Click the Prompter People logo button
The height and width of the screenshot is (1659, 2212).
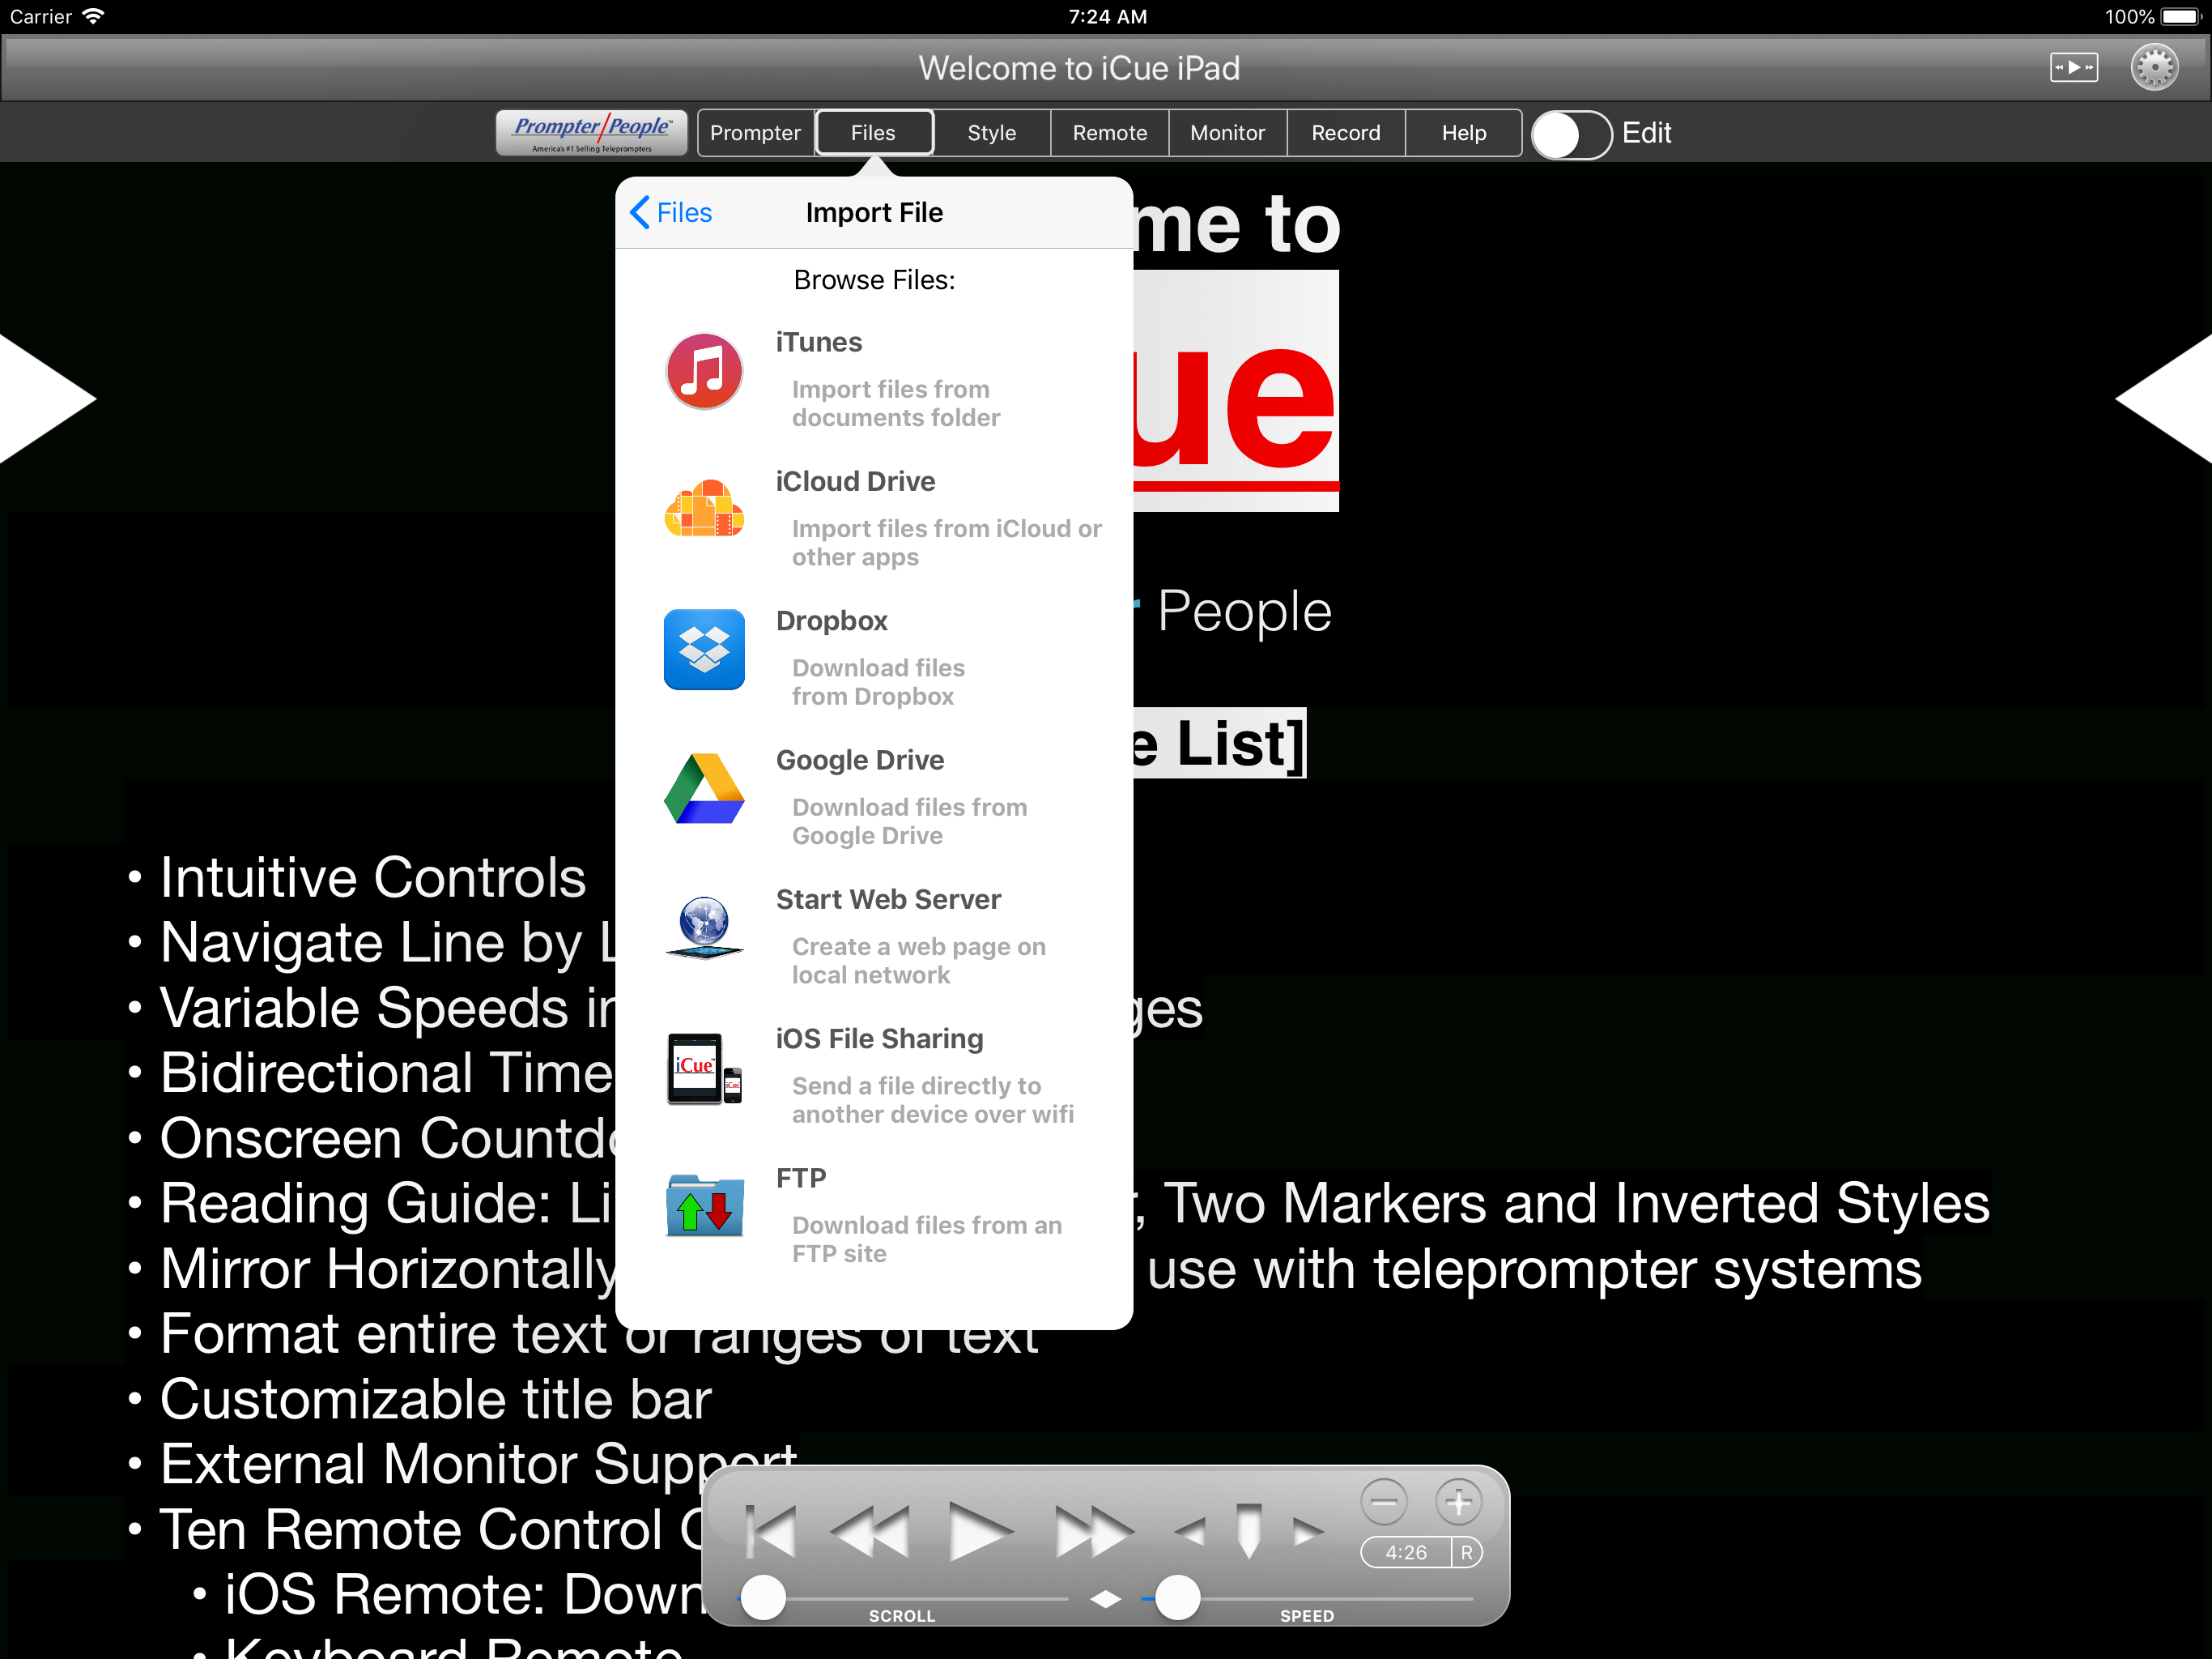pyautogui.click(x=592, y=133)
